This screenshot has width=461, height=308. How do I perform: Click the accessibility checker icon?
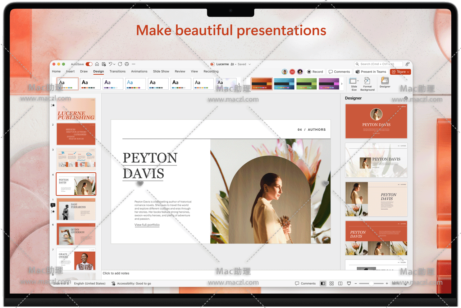click(x=113, y=284)
